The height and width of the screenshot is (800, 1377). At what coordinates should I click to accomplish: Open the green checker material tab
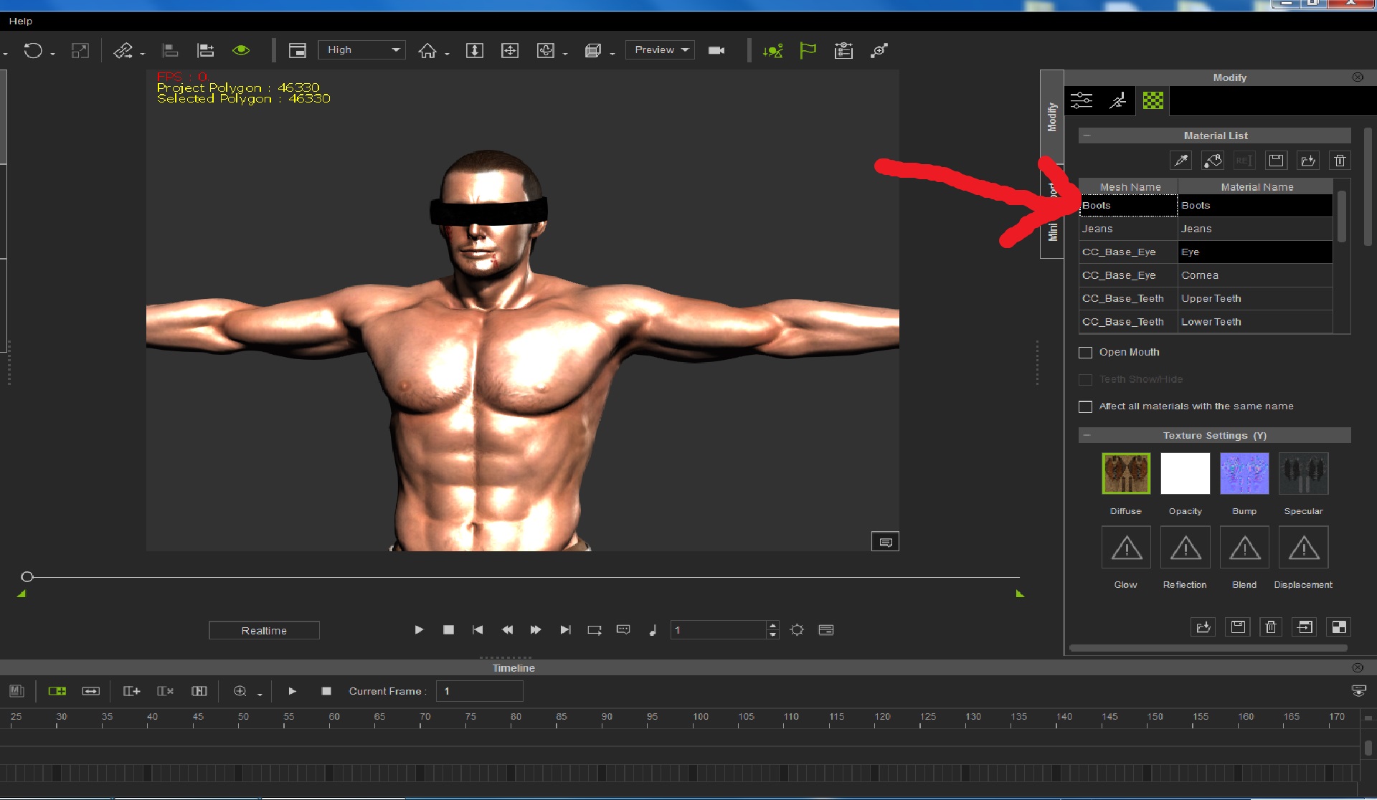tap(1153, 100)
